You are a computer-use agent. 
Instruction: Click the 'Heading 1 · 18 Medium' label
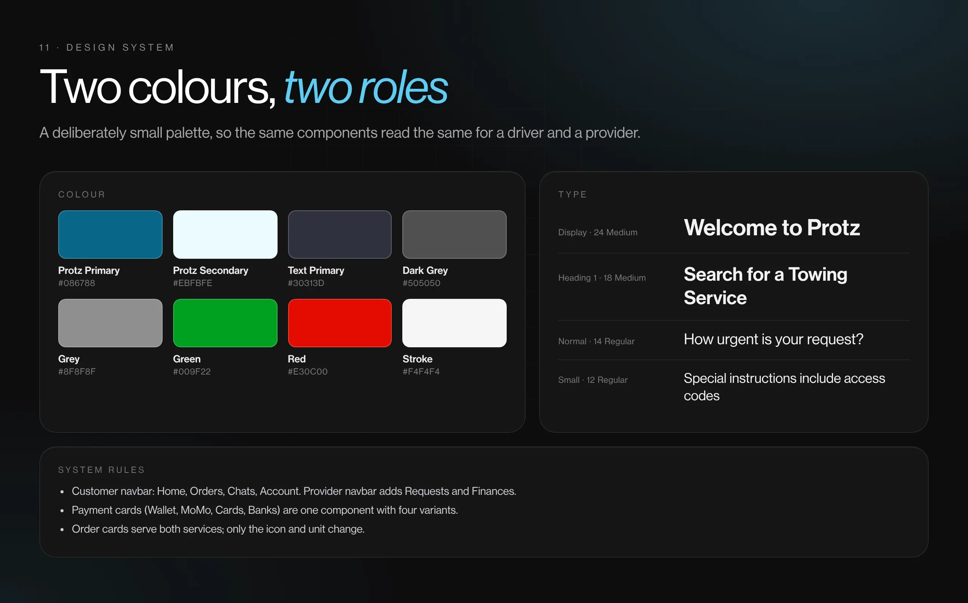coord(602,278)
